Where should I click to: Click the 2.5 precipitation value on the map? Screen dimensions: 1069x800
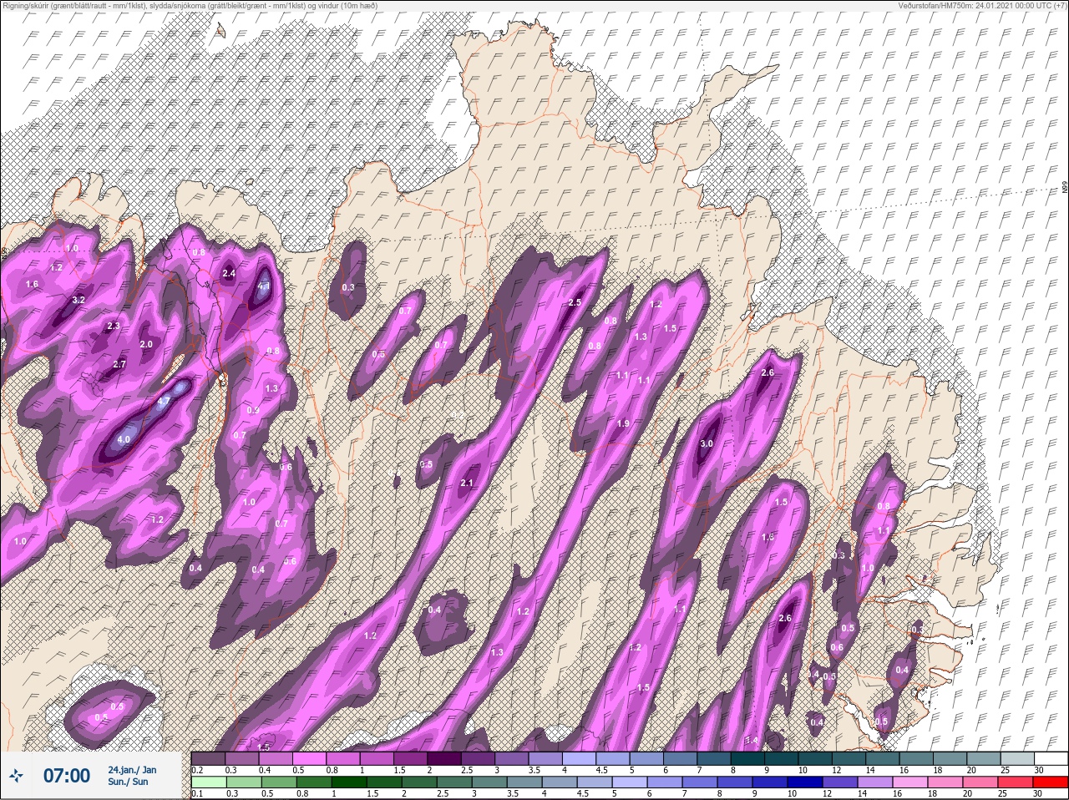click(x=575, y=302)
